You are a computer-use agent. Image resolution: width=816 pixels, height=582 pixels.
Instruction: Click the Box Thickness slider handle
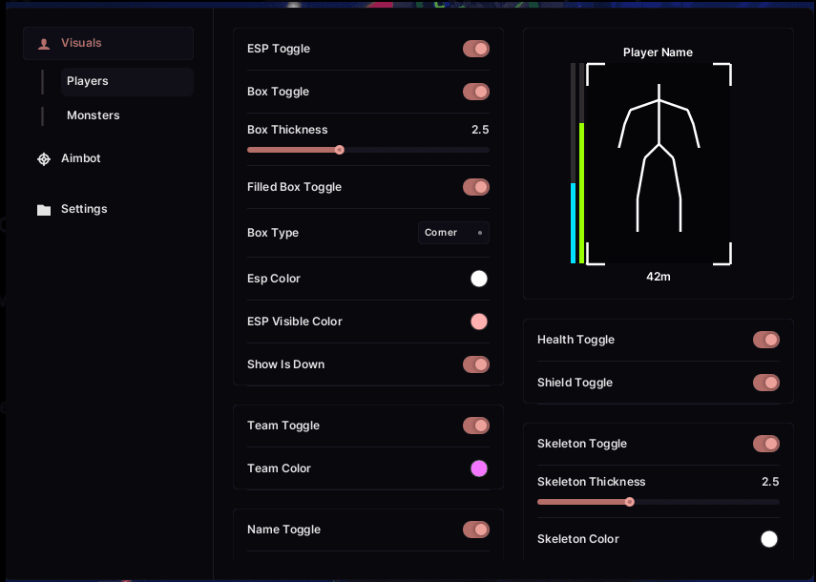(x=340, y=150)
